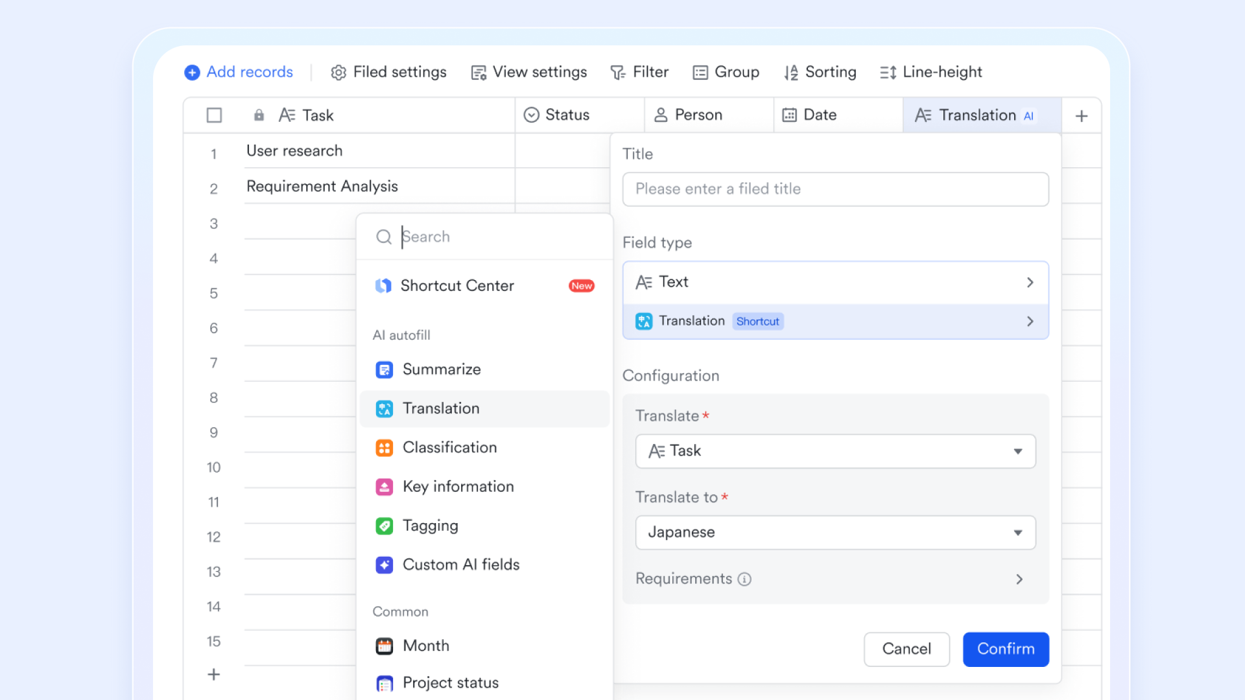Click the New badge on Shortcut Center
This screenshot has width=1245, height=700.
(582, 286)
